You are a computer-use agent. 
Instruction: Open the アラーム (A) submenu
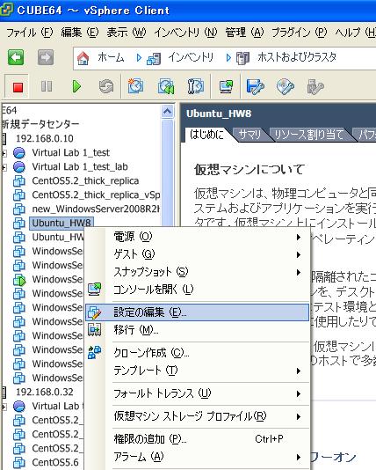coord(197,457)
